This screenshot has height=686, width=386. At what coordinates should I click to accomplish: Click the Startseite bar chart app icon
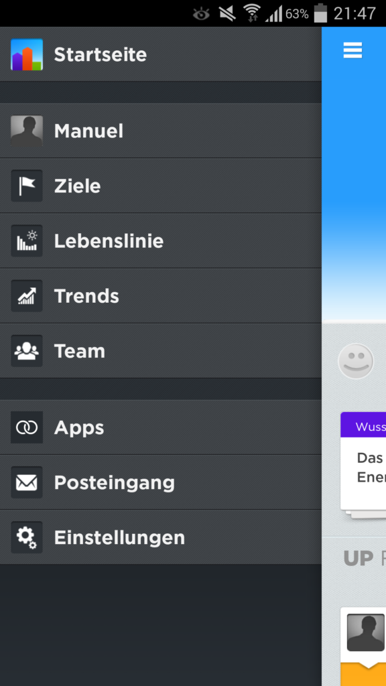27,55
